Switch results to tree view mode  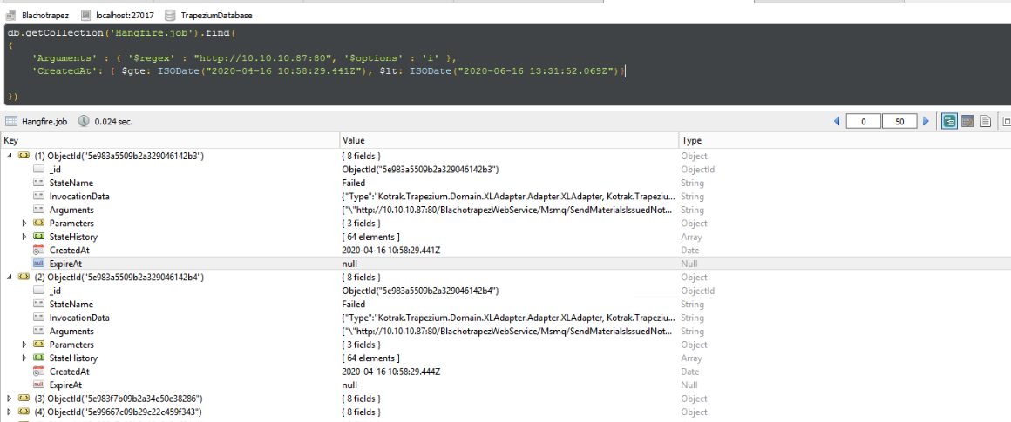tap(948, 121)
